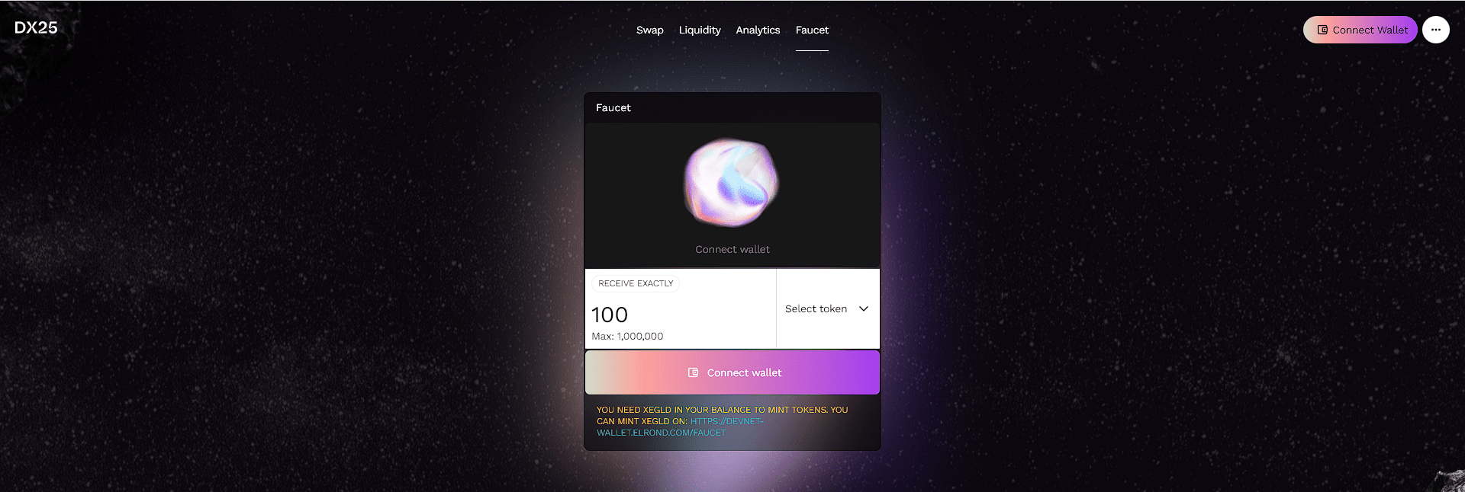Click the top-right Connect Wallet button
The image size is (1465, 492).
point(1360,30)
